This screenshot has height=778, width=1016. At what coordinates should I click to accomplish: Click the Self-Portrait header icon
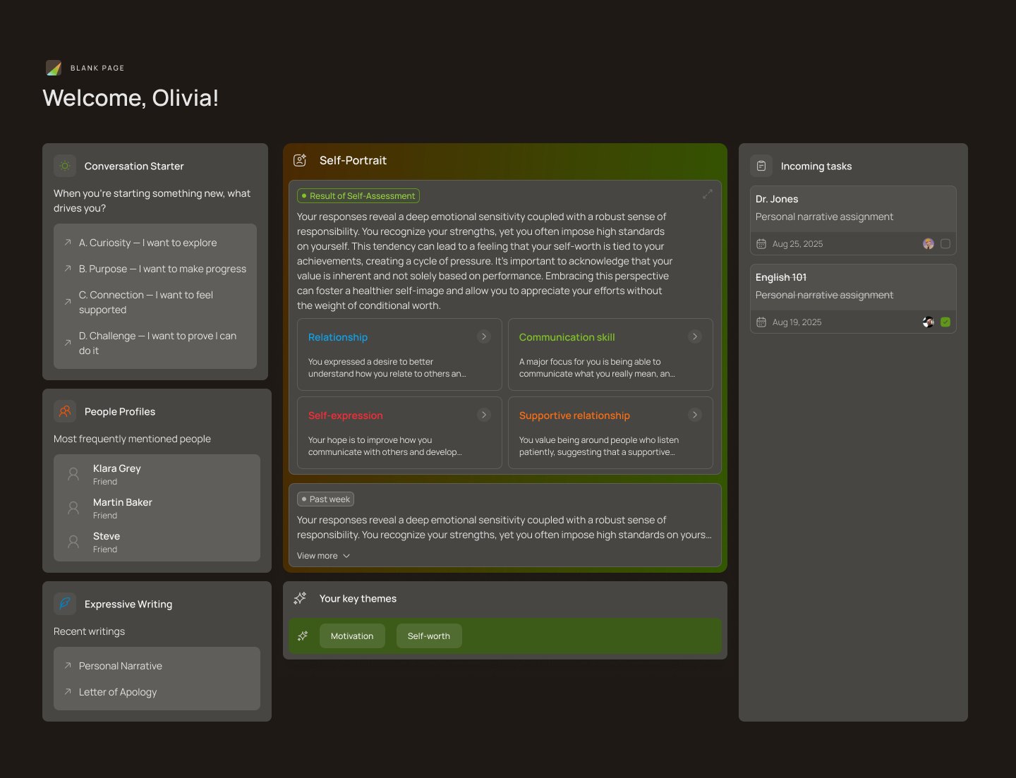pyautogui.click(x=300, y=160)
